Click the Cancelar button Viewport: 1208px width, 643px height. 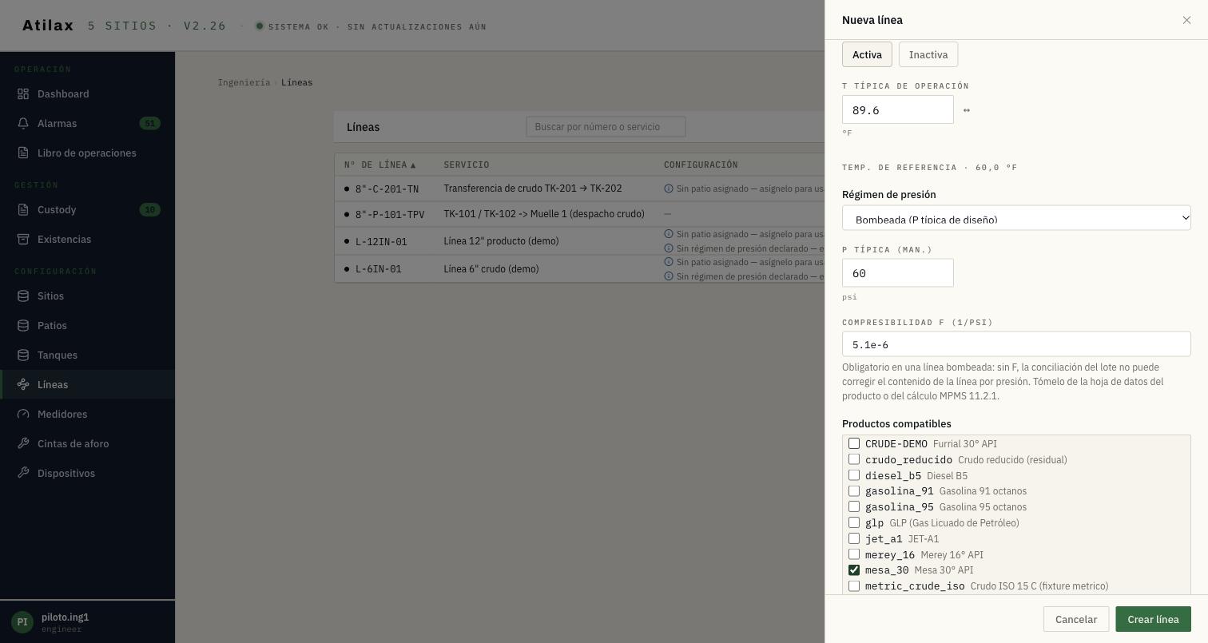tap(1076, 620)
